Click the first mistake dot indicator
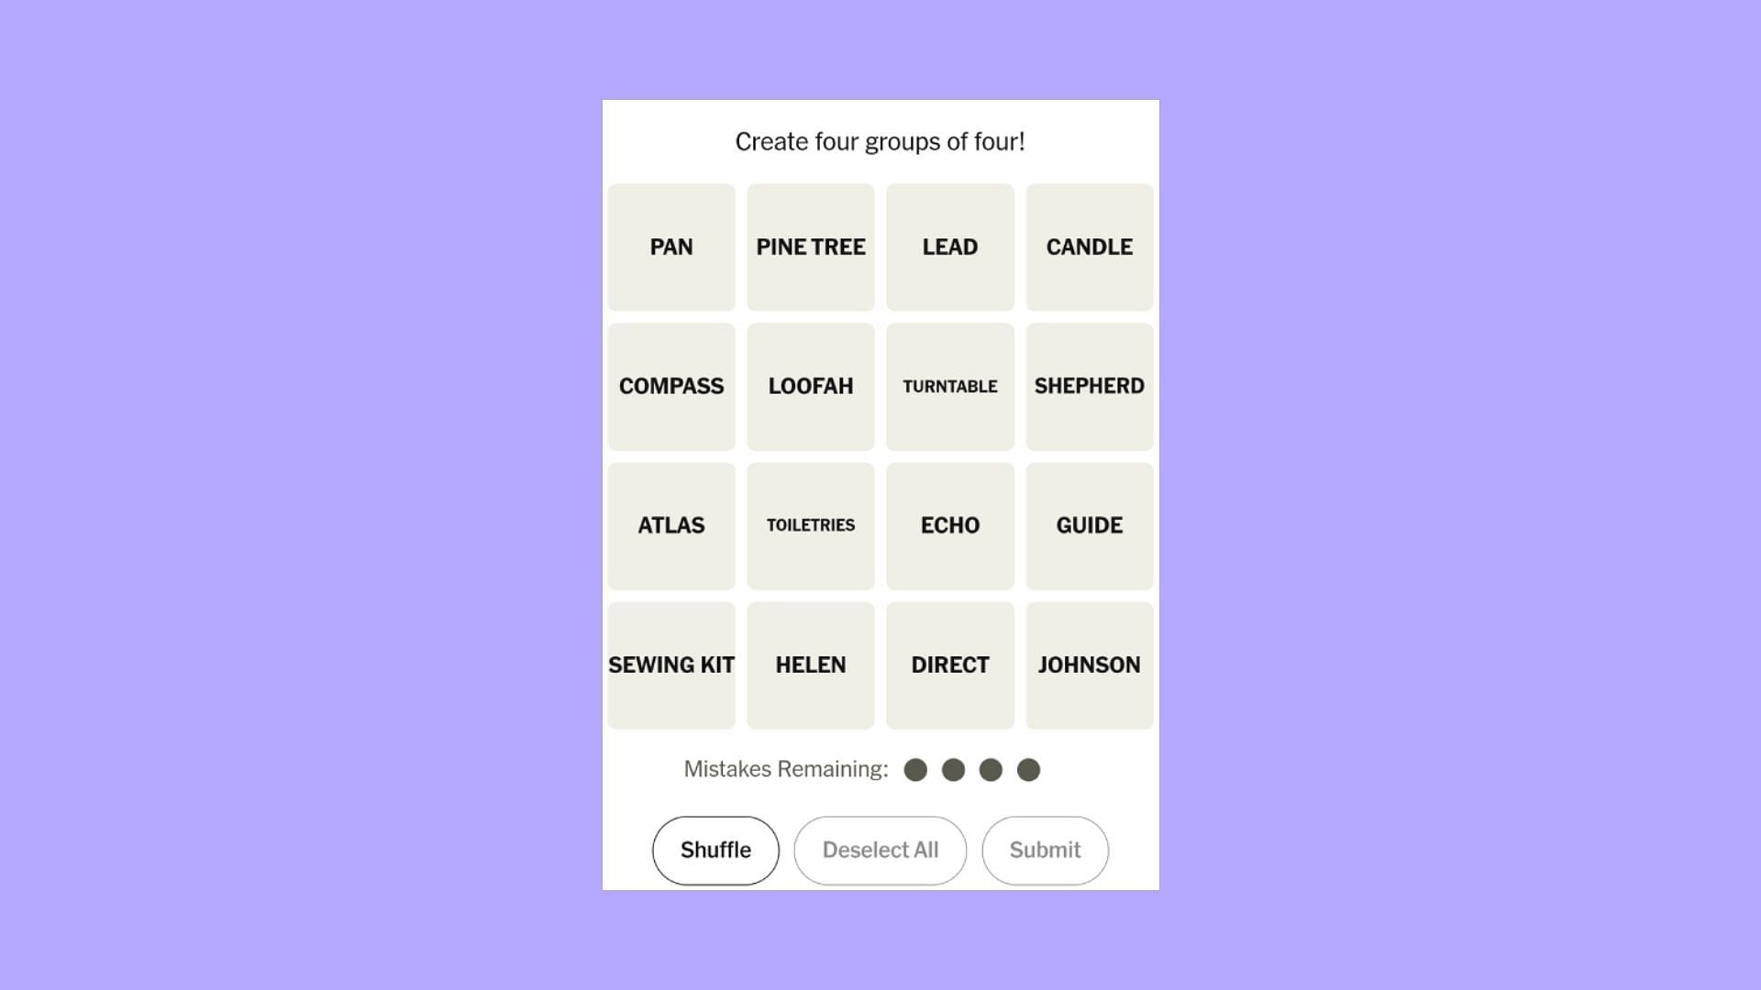This screenshot has height=990, width=1761. (915, 770)
